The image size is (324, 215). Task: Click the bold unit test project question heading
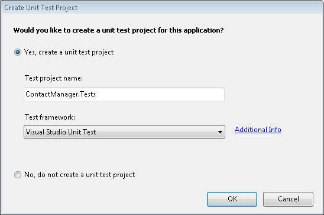click(x=118, y=30)
